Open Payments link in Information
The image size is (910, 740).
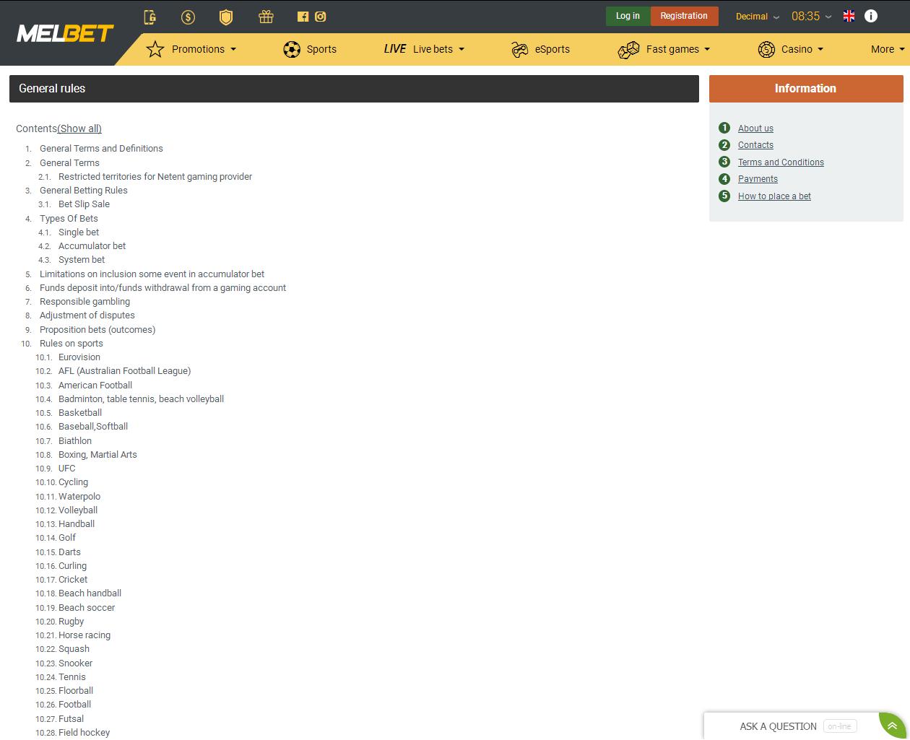[758, 179]
